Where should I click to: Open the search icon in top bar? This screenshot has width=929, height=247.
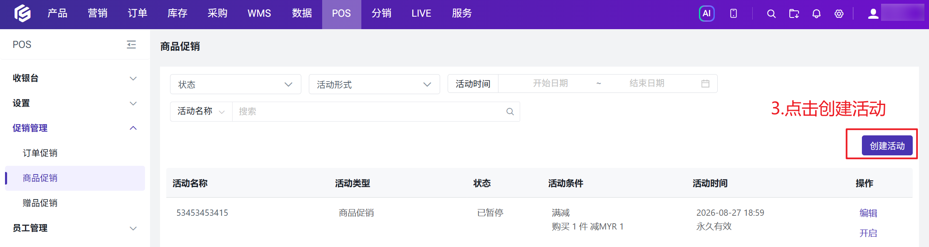(771, 14)
